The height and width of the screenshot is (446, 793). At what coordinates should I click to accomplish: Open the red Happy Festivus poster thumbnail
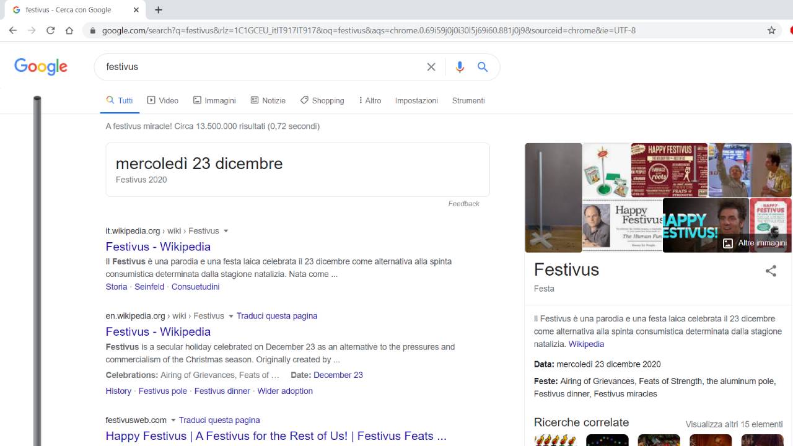coord(669,170)
